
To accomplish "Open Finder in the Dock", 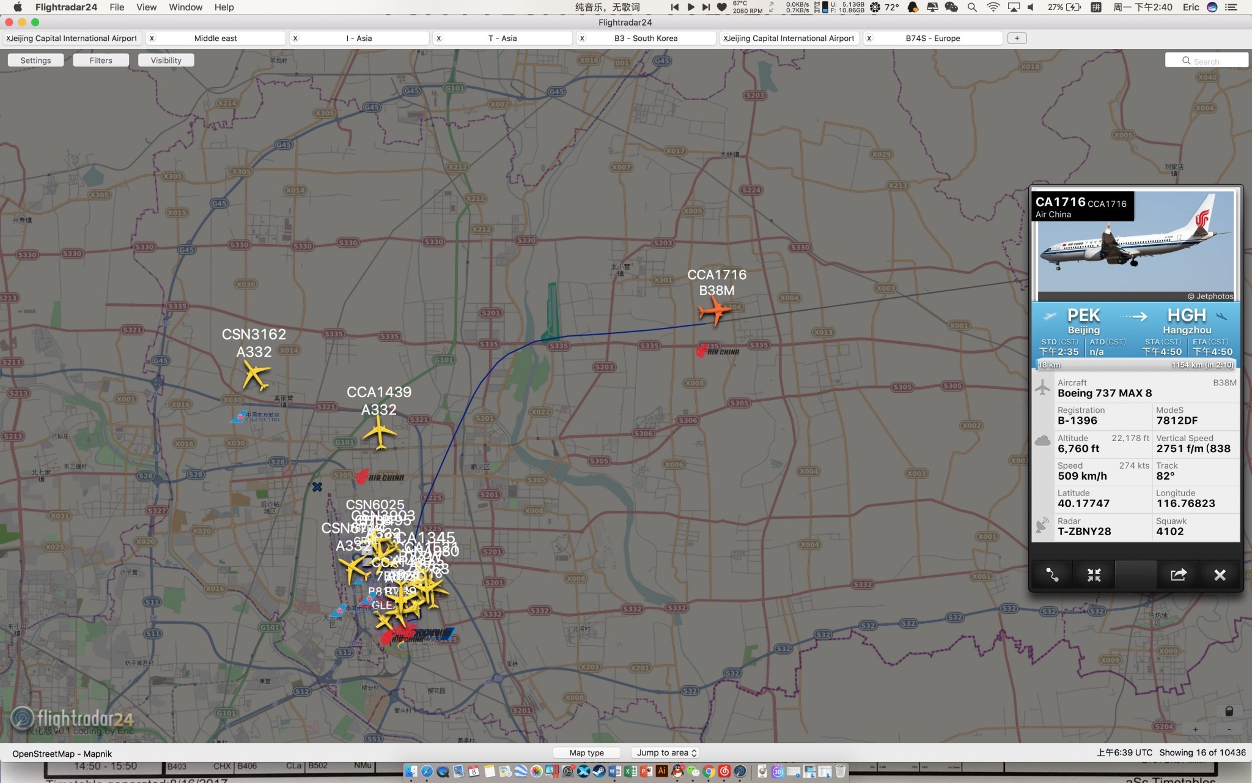I will click(411, 771).
